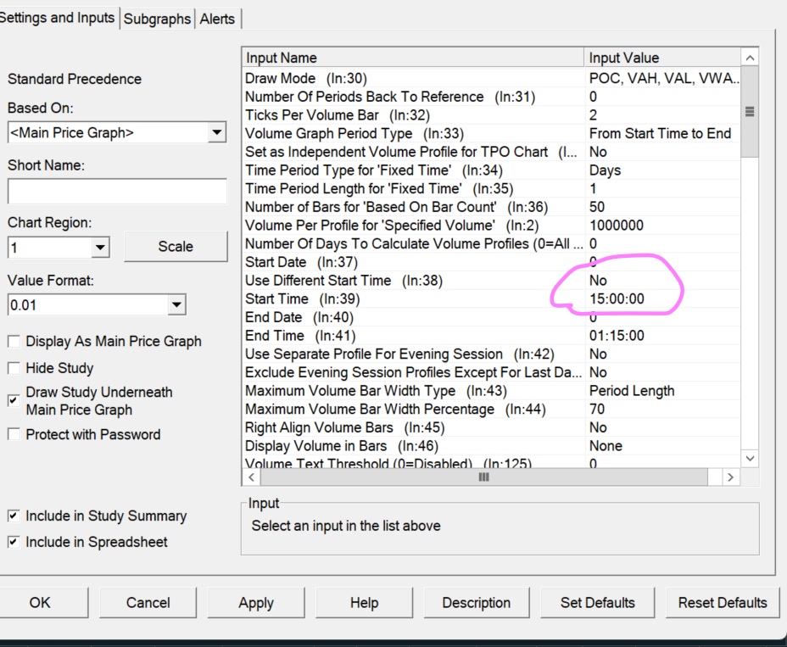
Task: Enable Display As Main Price Graph checkbox
Action: pos(14,342)
